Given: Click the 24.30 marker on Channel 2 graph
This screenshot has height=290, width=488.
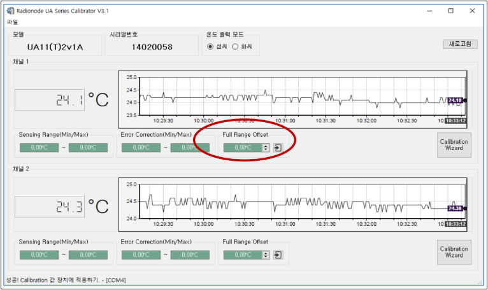Looking at the screenshot, I should 455,208.
